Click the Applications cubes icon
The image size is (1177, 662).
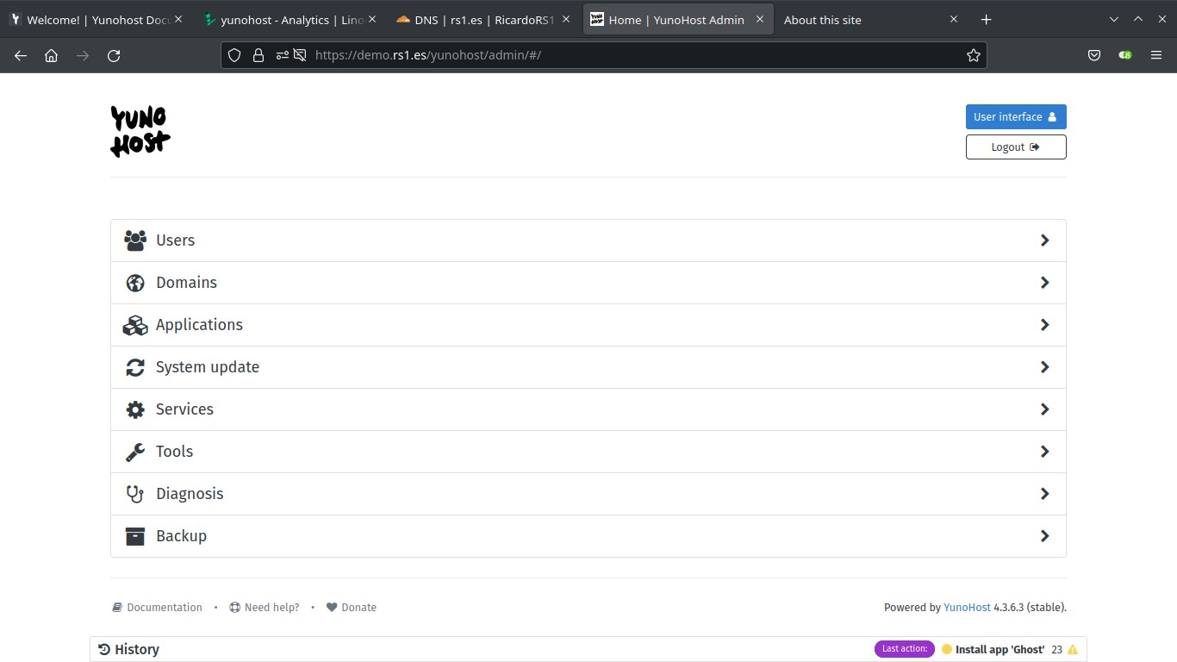coord(135,325)
